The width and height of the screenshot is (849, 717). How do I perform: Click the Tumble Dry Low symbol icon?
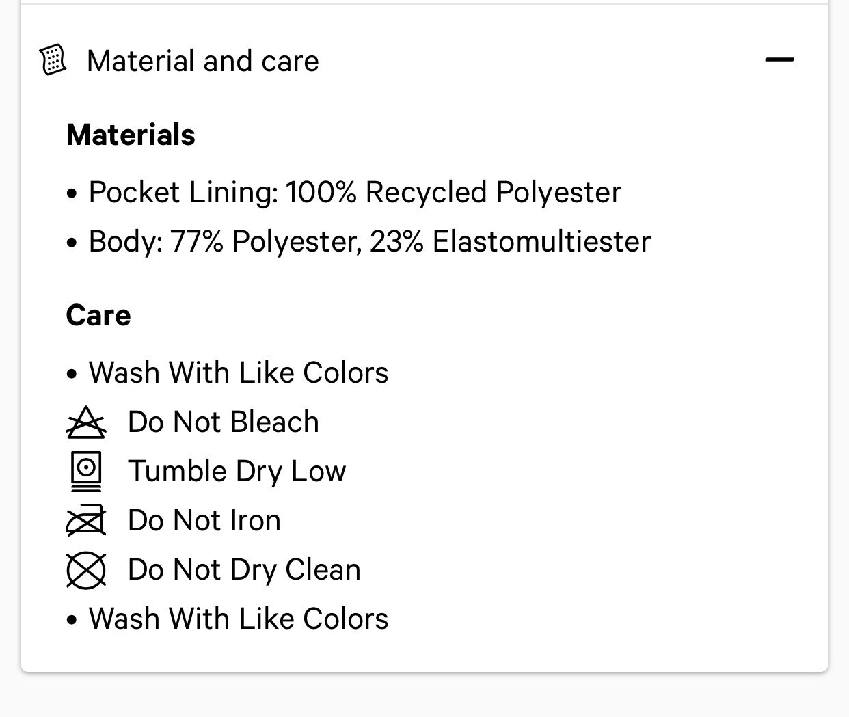pyautogui.click(x=86, y=471)
